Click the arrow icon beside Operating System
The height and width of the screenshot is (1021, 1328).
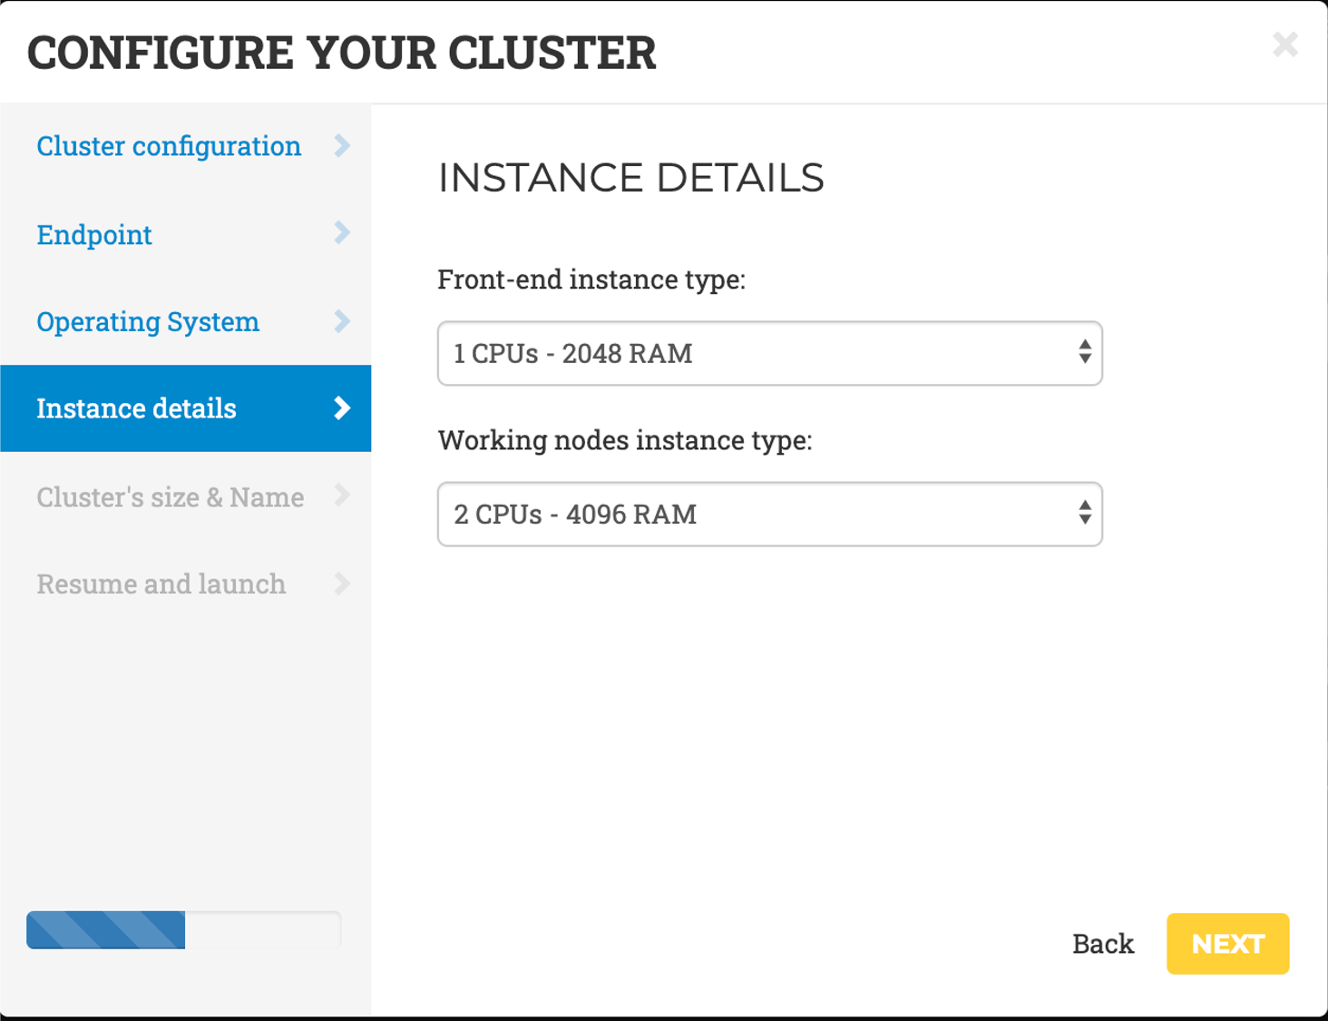[x=342, y=321]
